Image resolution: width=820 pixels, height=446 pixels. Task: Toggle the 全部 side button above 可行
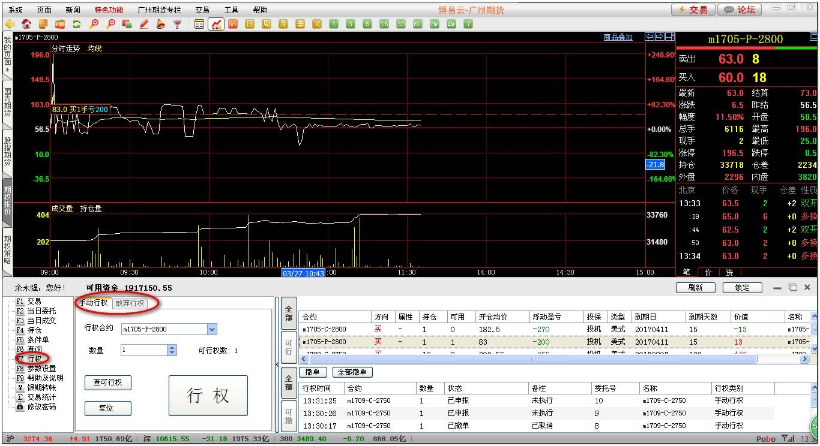click(289, 314)
